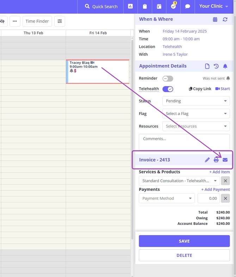Enable the Reminder toggle
The height and width of the screenshot is (277, 236).
(168, 78)
